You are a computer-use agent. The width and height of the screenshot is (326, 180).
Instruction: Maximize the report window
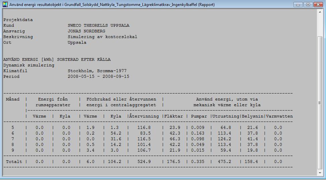(x=308, y=5)
